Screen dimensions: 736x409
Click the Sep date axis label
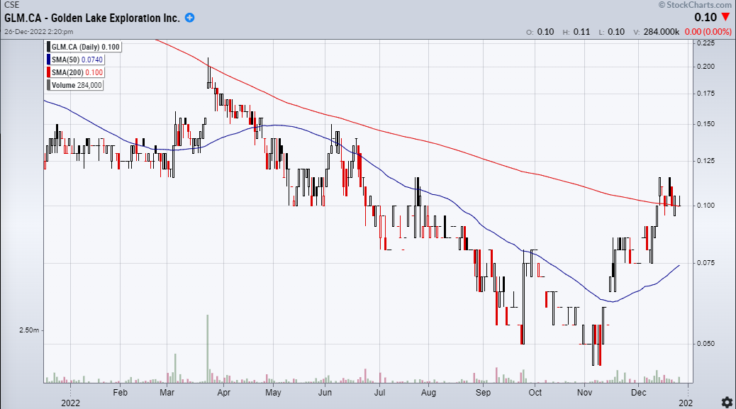point(483,393)
